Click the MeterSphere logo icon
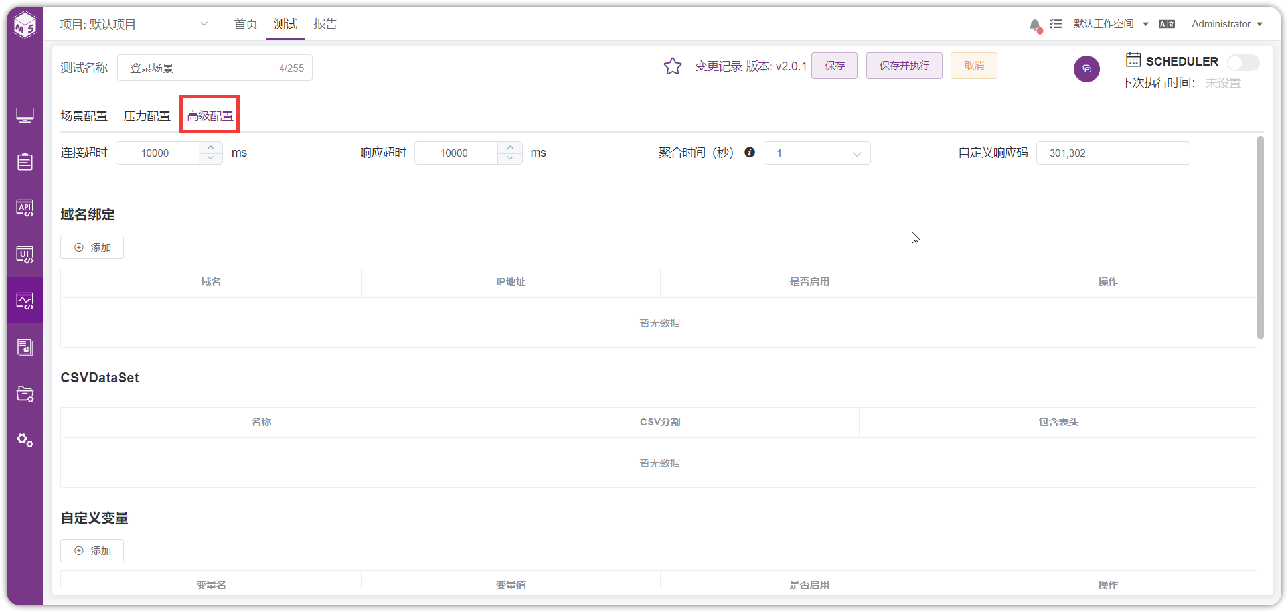 (25, 25)
